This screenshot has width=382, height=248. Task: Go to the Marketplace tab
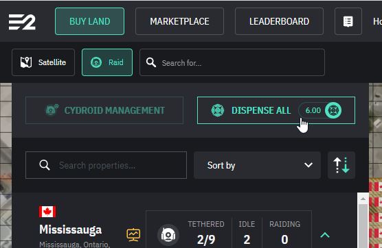tap(179, 21)
